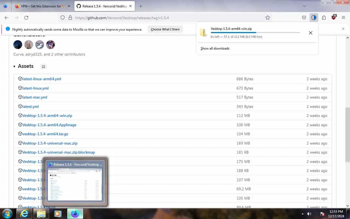Click Firefox Nightly taskbar button
Screen dimensions: 350x219
pyautogui.click(x=75, y=214)
